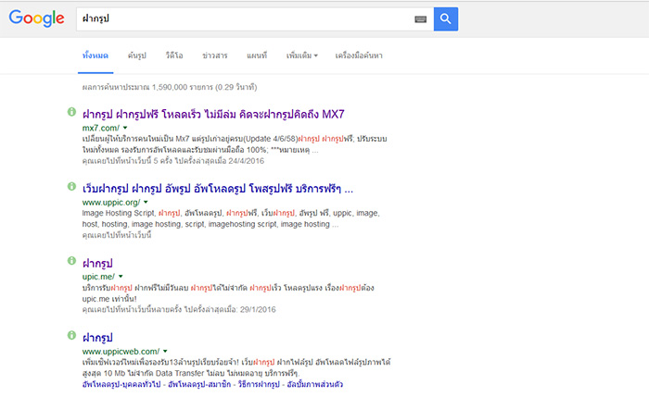Switch to the ข่าวสาร tab
649x397 pixels.
coord(215,56)
